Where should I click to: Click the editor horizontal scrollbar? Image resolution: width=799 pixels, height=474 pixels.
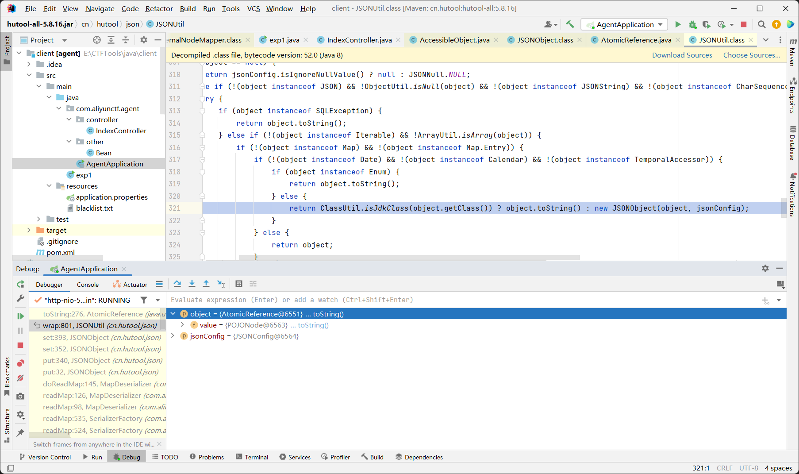tap(409, 257)
